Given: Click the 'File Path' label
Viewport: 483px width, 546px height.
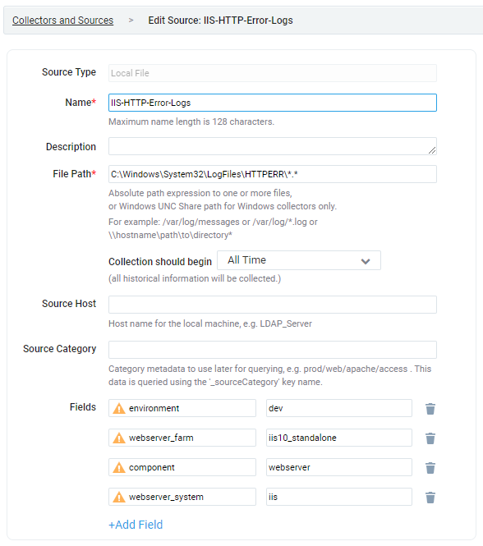Looking at the screenshot, I should (x=74, y=174).
